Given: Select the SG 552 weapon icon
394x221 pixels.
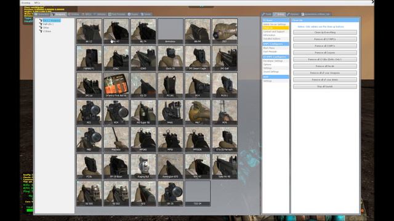Looking at the screenshot, I should (116, 194).
